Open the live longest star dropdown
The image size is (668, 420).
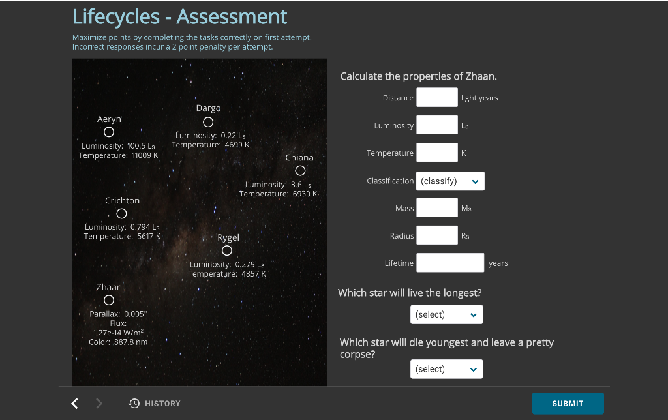coord(447,314)
